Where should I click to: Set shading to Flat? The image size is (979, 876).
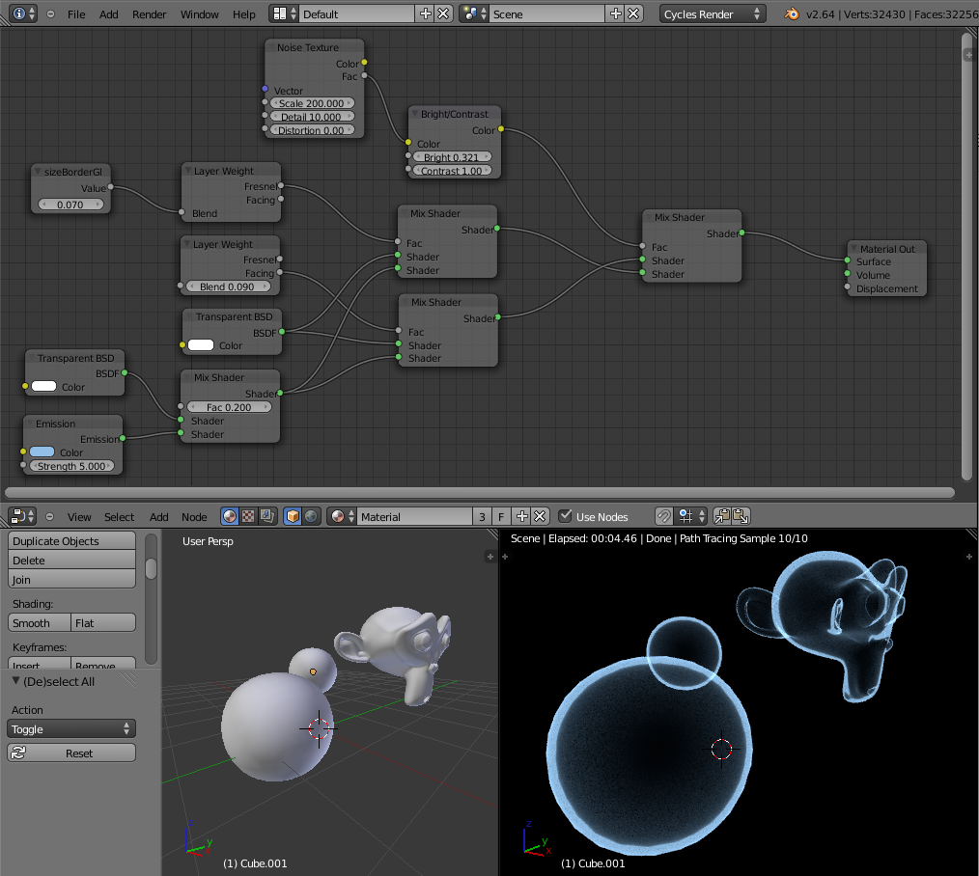click(103, 622)
